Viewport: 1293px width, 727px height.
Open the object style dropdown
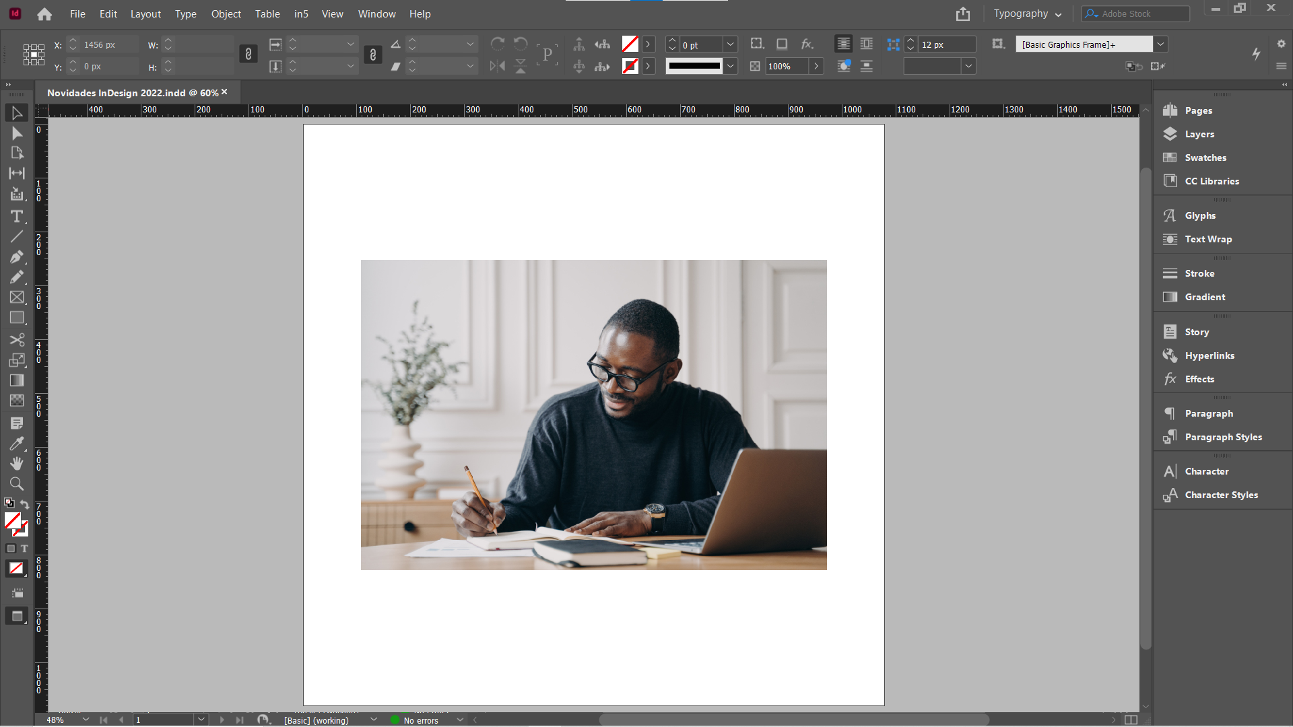tap(1160, 44)
